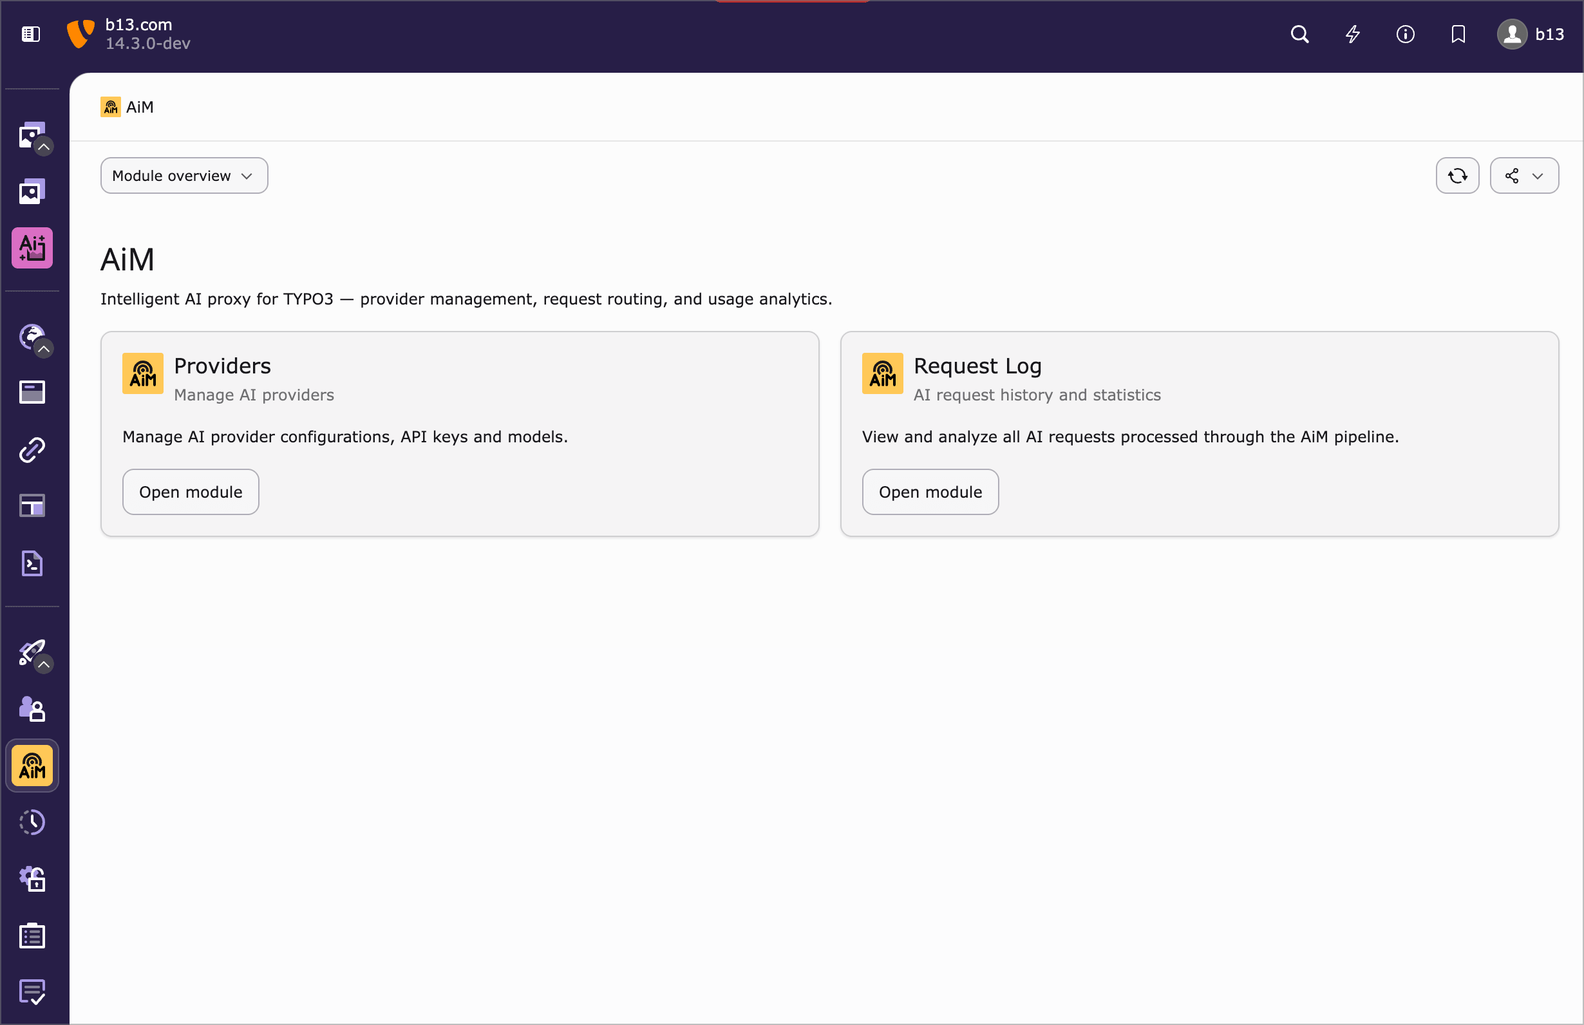
Task: Open the system information icon
Action: (1405, 34)
